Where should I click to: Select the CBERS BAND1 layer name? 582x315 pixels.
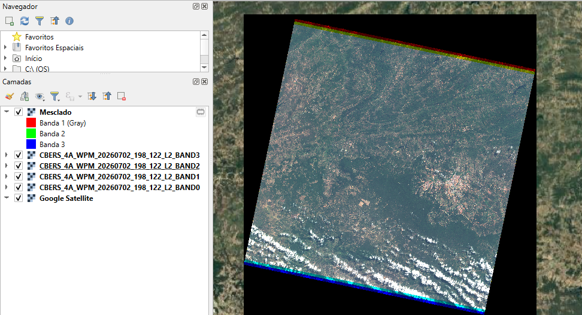(x=120, y=176)
